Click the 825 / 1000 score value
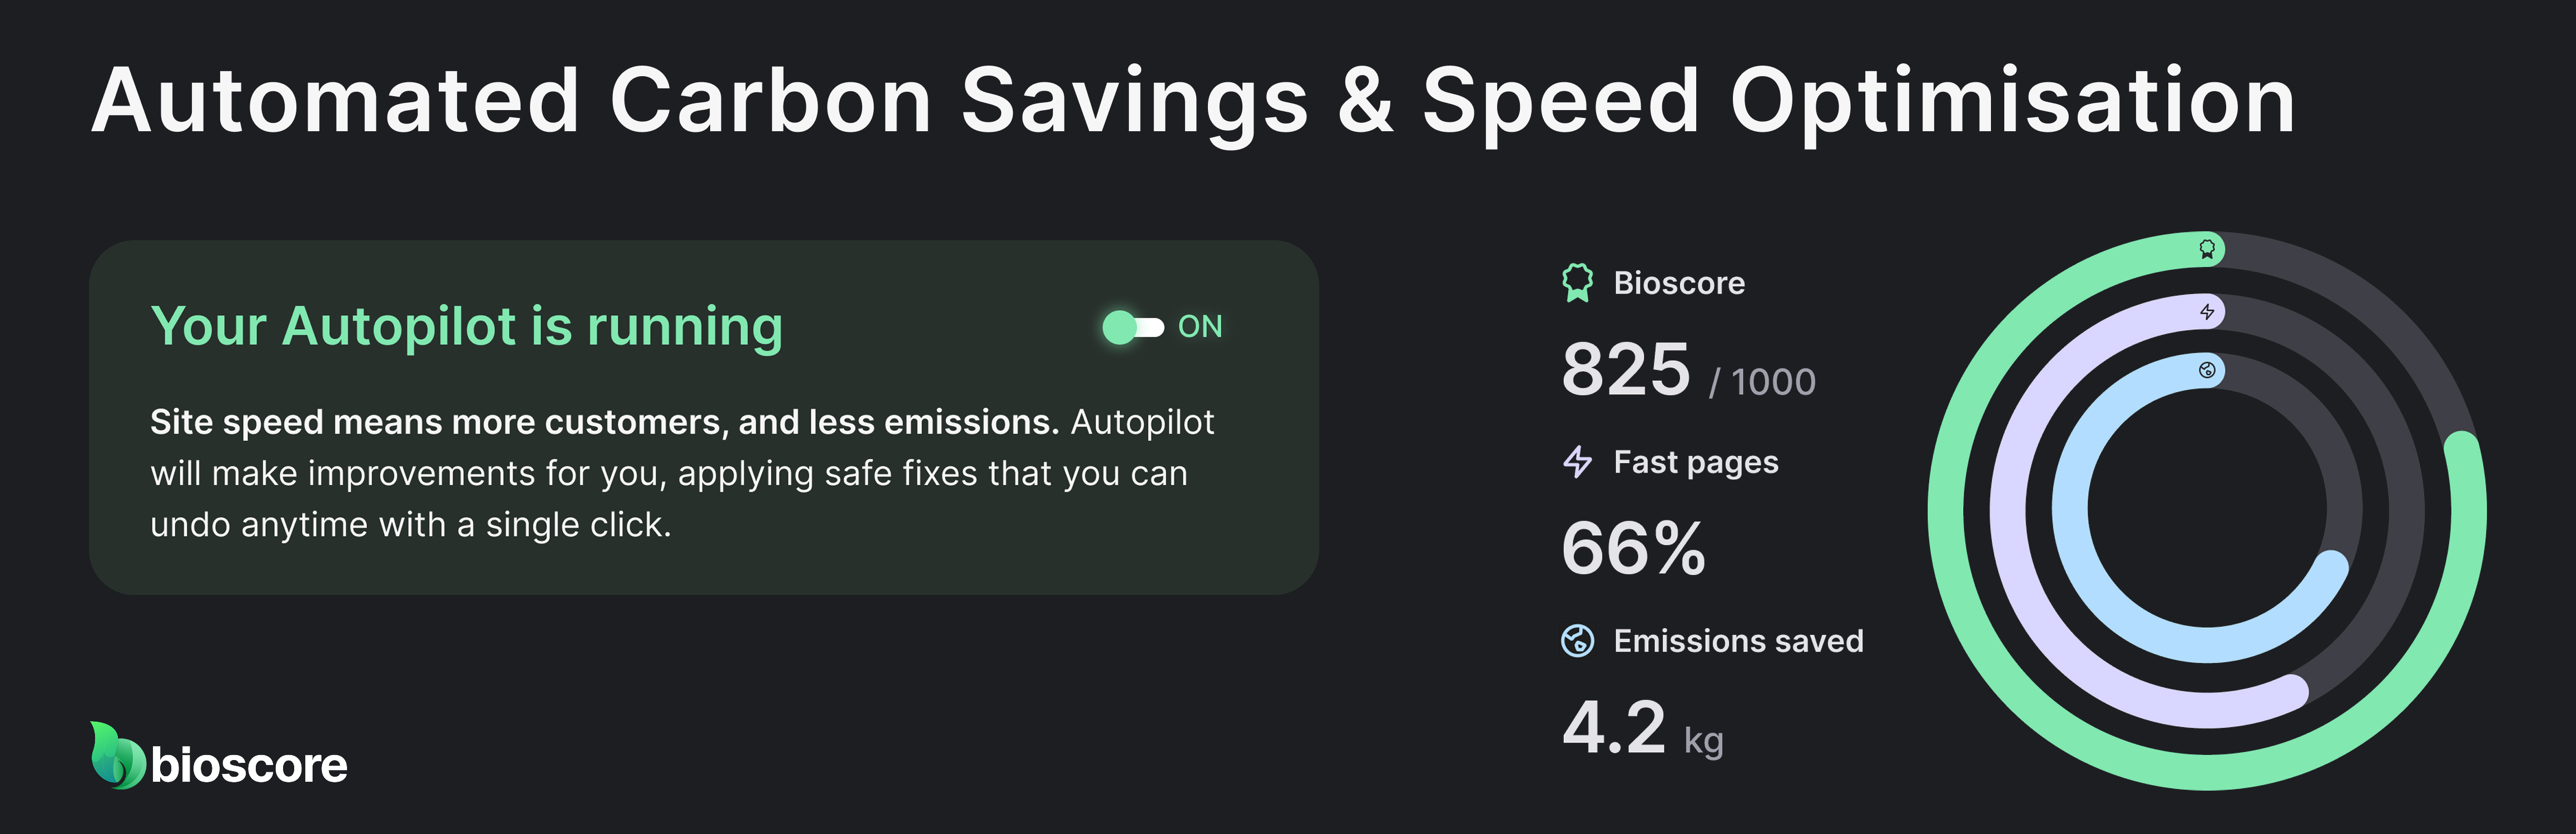The height and width of the screenshot is (834, 2576). 1690,373
